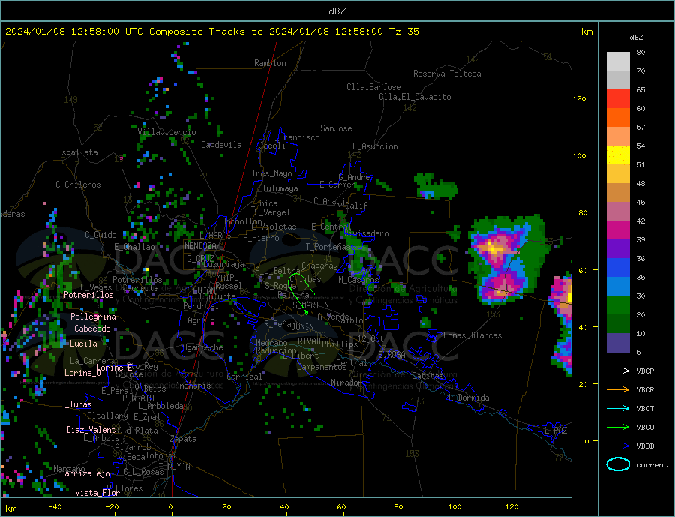Click the 0 tick on the bottom axis
The image size is (675, 517).
click(x=170, y=507)
